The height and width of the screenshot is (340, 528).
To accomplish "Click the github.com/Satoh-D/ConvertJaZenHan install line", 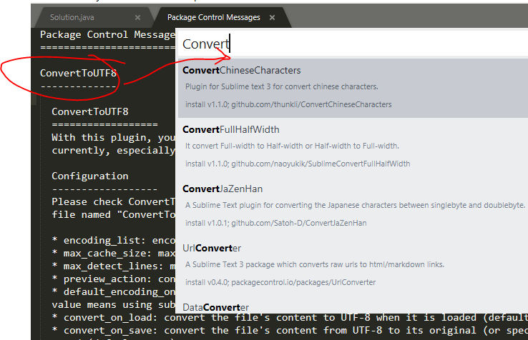I will (x=275, y=223).
